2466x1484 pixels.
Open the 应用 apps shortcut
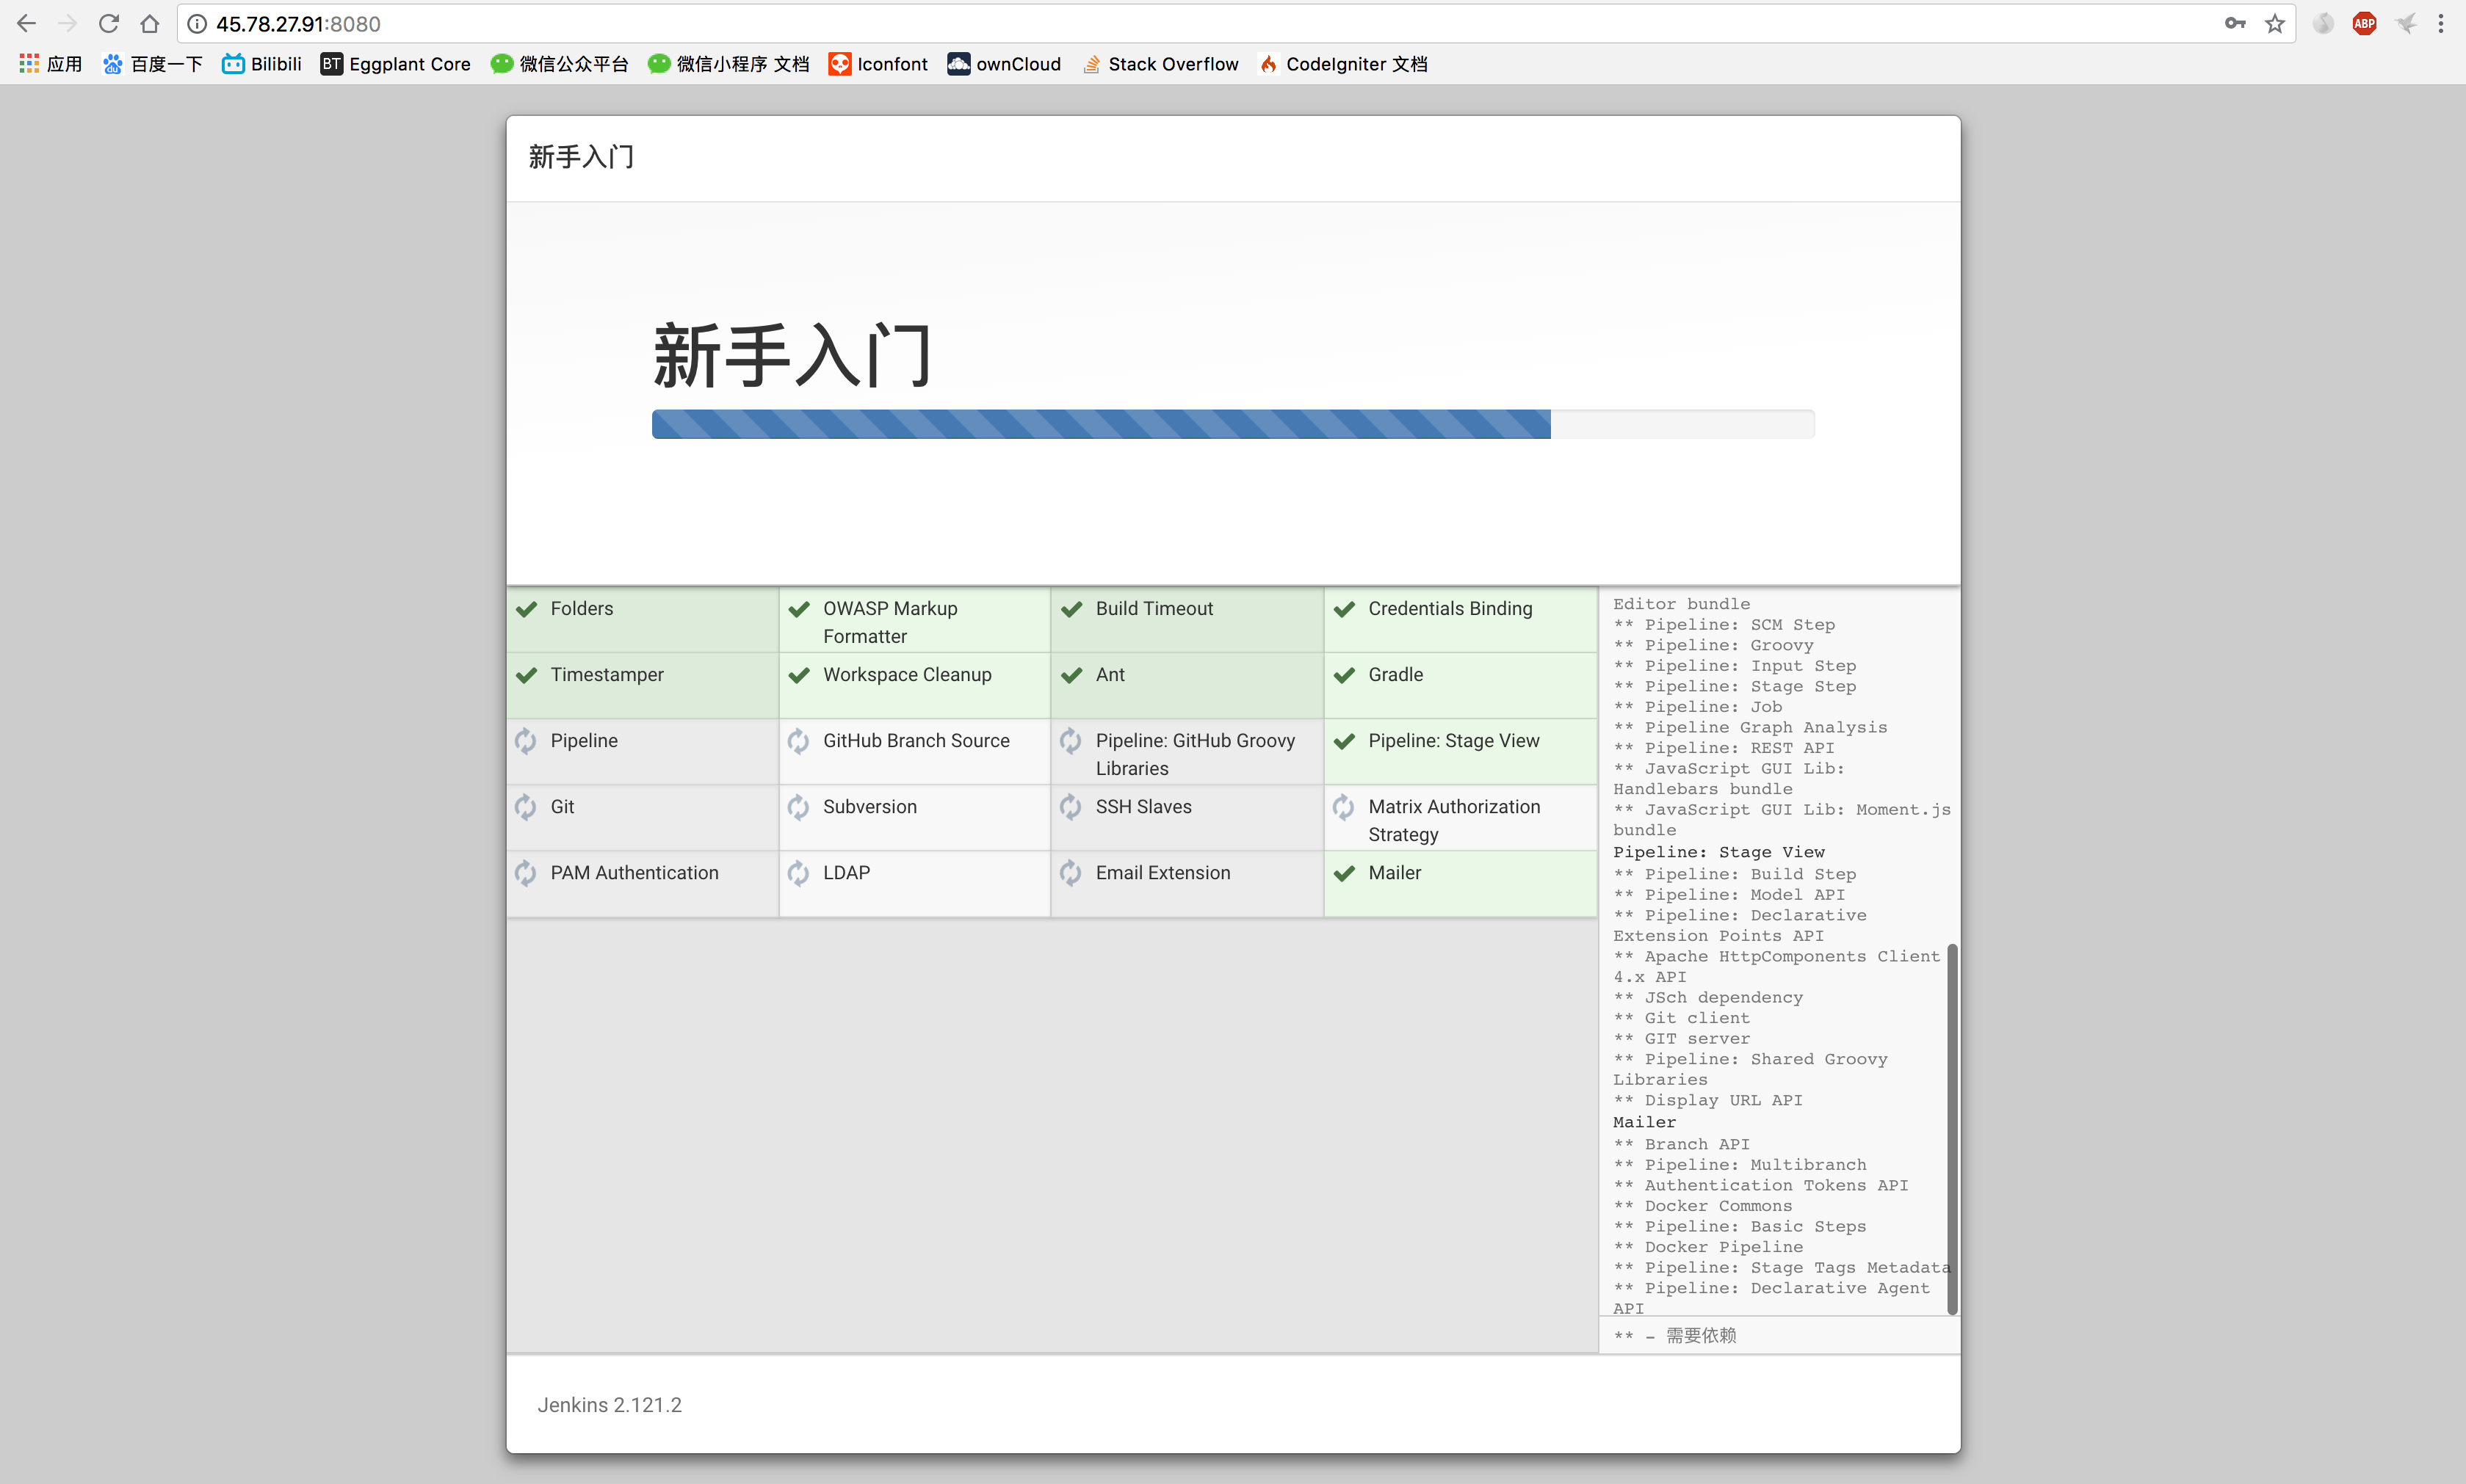(51, 64)
